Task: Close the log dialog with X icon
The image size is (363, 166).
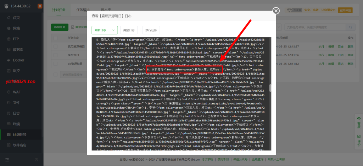Action: tap(276, 11)
